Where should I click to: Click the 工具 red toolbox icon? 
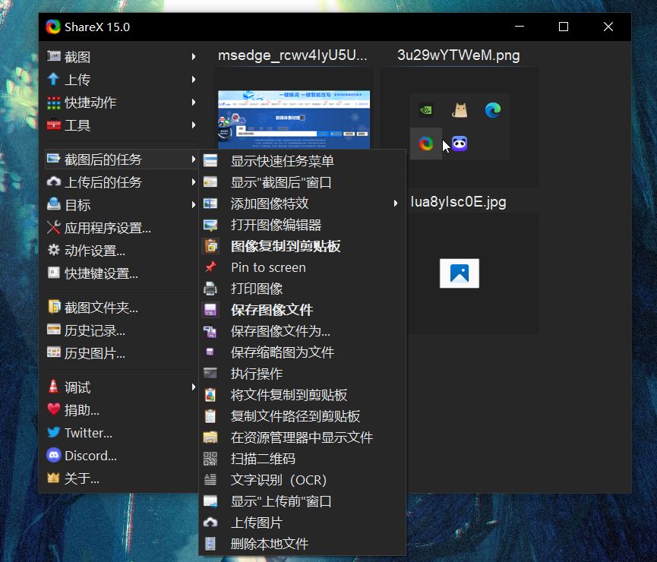coord(54,125)
